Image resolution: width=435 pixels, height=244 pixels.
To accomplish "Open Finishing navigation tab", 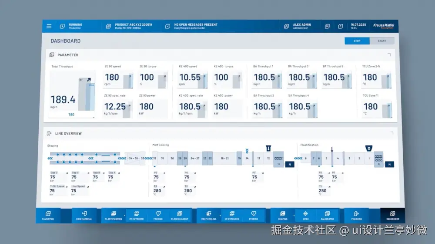I will (357, 215).
